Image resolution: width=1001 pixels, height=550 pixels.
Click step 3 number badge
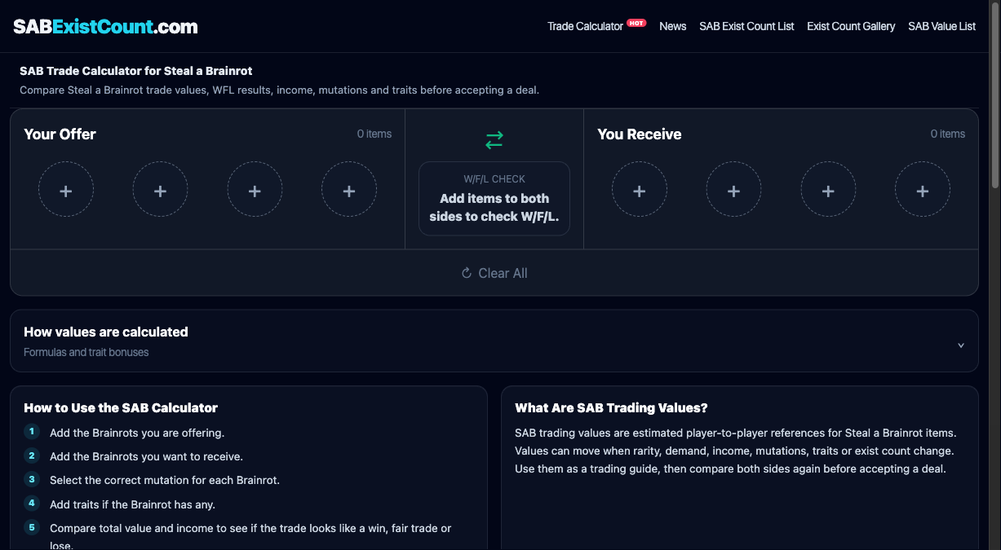(x=32, y=479)
